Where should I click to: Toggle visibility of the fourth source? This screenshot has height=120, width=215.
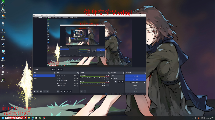pyautogui.click(x=75, y=83)
